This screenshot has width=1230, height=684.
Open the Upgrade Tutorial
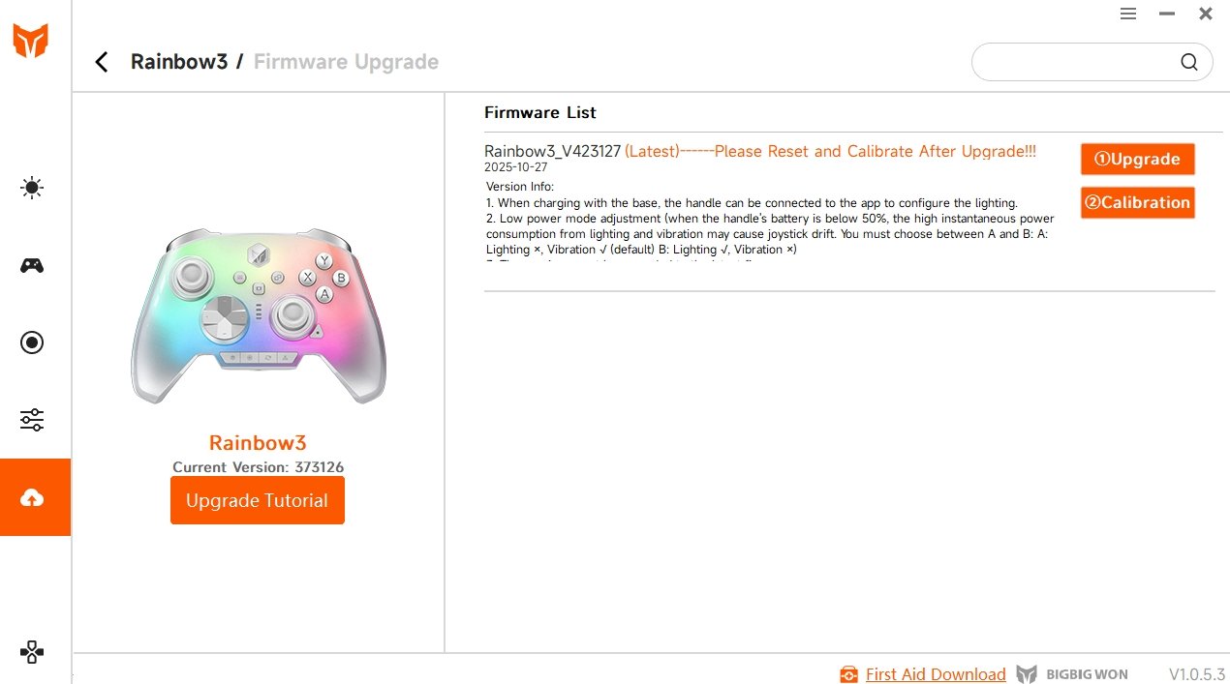pos(257,500)
